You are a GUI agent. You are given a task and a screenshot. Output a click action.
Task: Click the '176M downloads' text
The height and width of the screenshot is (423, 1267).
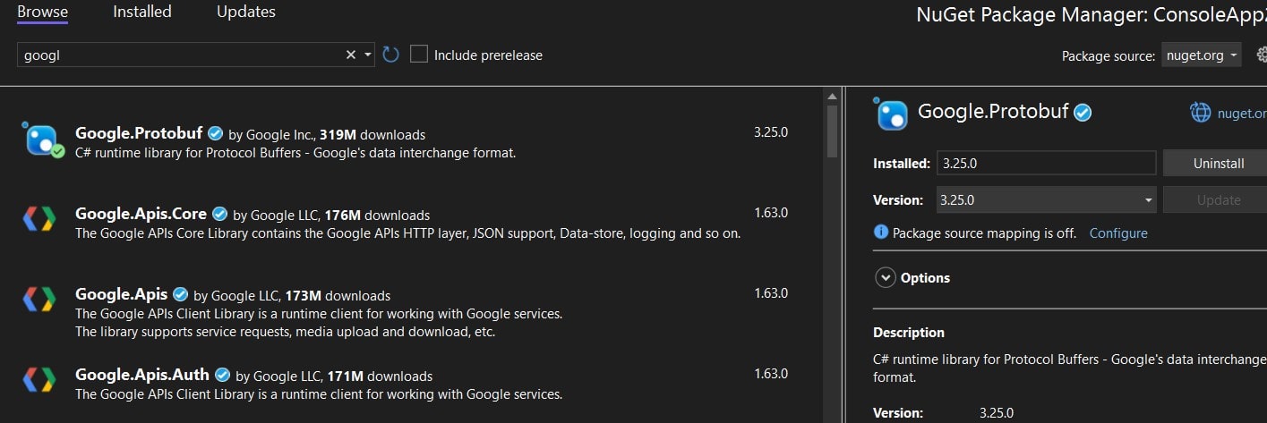[377, 216]
